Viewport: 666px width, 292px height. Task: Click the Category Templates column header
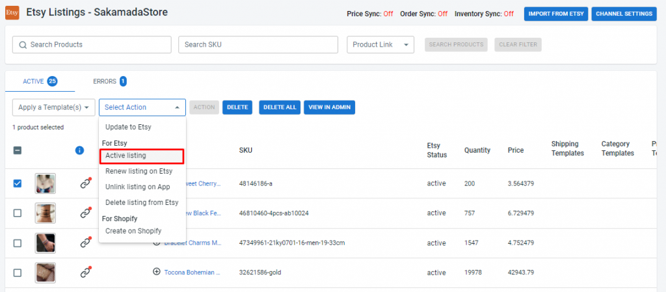coord(618,148)
